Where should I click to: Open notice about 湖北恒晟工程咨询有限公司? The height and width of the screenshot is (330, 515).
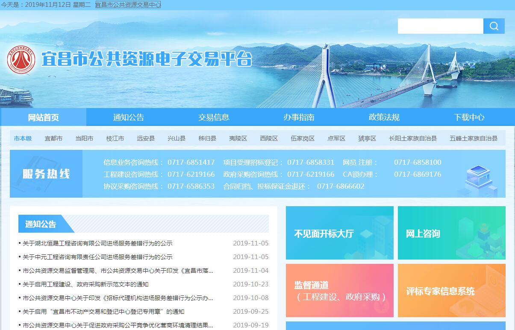click(97, 243)
